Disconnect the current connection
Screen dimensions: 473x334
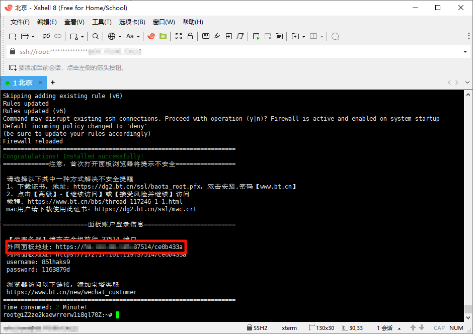(47, 36)
